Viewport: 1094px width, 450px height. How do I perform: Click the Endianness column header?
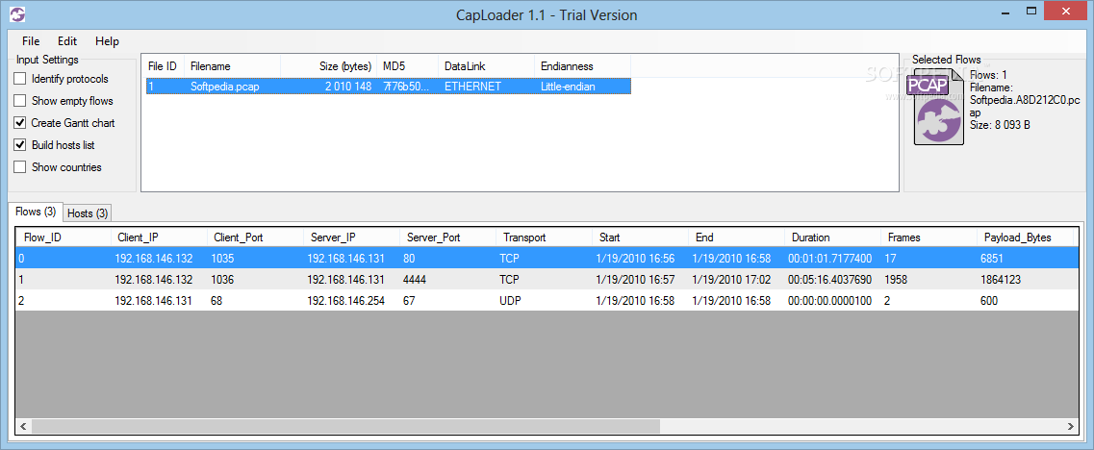click(x=583, y=66)
